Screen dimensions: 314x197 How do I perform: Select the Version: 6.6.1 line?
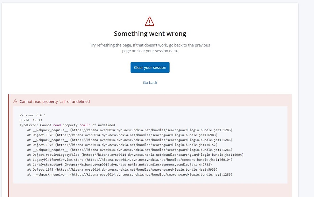pyautogui.click(x=33, y=115)
